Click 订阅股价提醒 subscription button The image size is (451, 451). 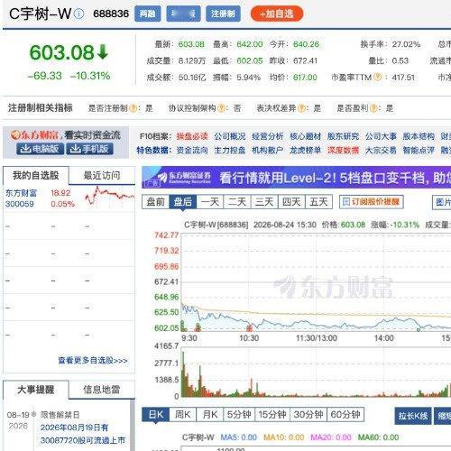pyautogui.click(x=372, y=202)
